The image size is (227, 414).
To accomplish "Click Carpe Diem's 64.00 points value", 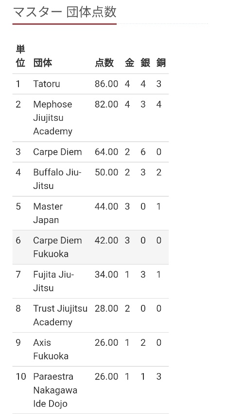I will pyautogui.click(x=106, y=152).
